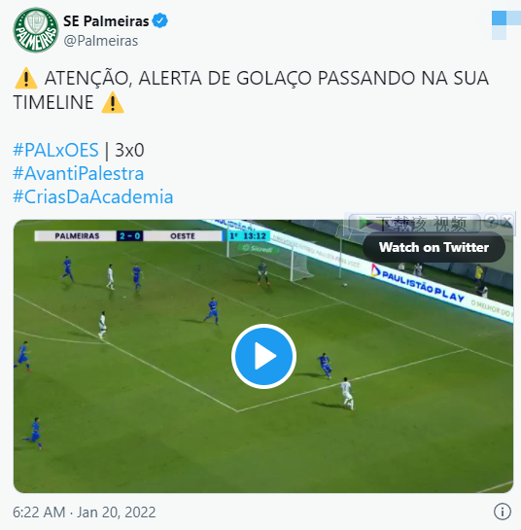Viewport: 521px width, 530px height.
Task: Close the video download overlay bar
Action: point(506,222)
